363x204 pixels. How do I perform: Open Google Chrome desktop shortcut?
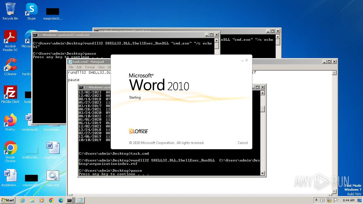tap(10, 152)
